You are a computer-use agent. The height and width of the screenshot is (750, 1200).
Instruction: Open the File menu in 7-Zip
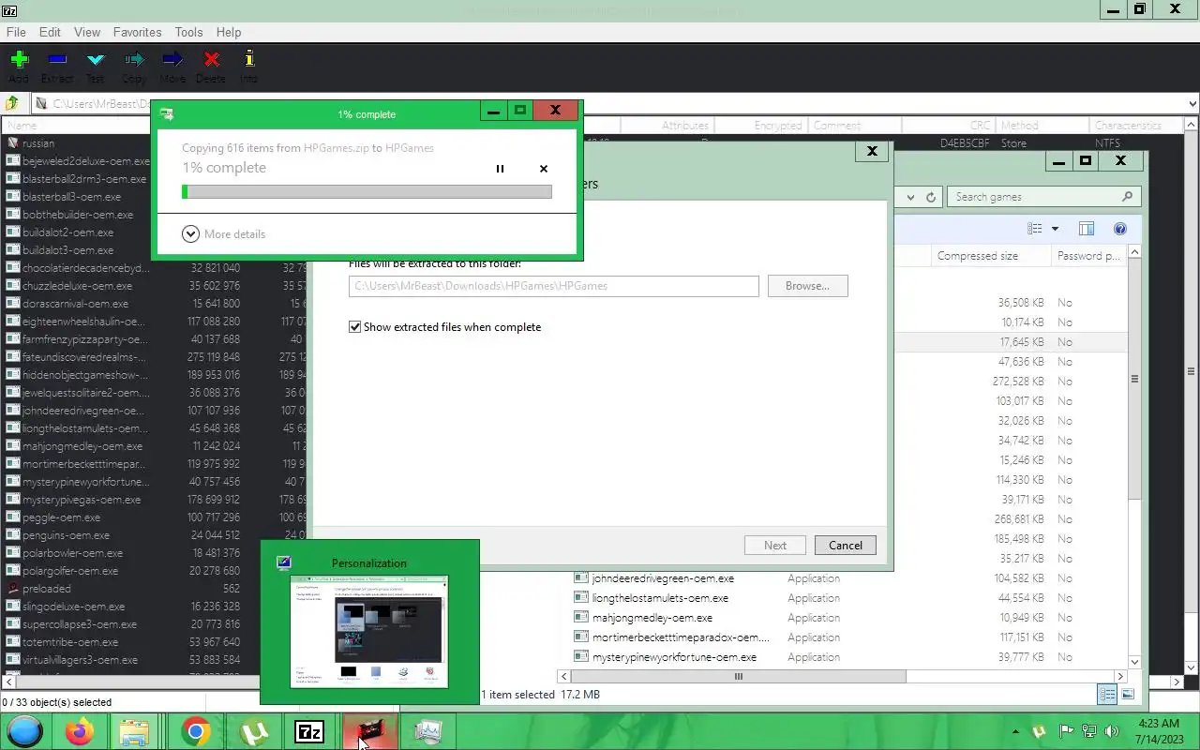pyautogui.click(x=16, y=32)
